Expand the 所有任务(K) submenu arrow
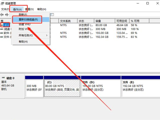Viewport: 160px width, 120px height. pos(47,35)
